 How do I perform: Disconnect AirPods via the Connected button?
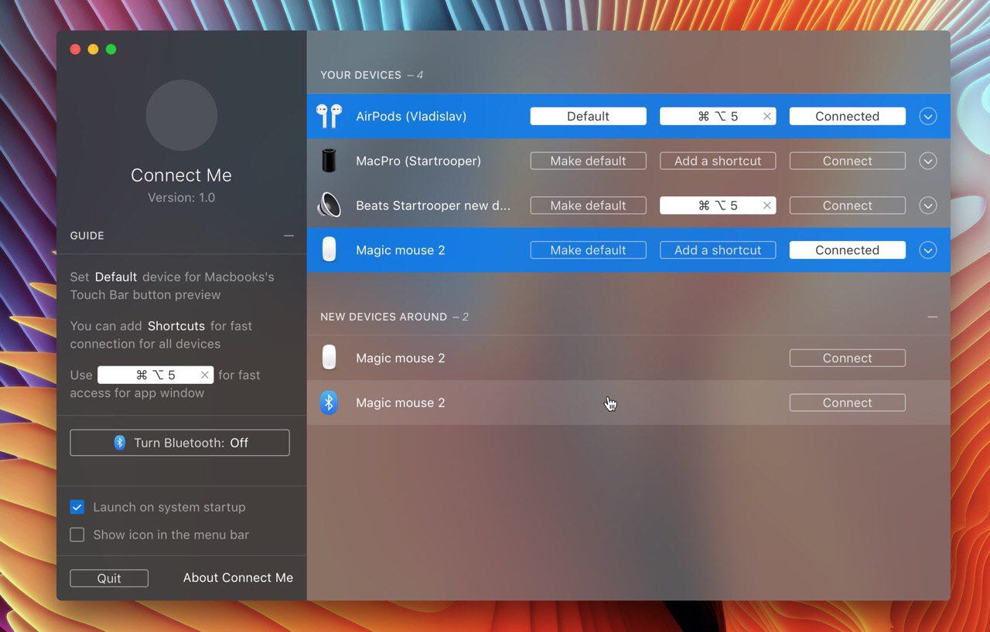click(847, 116)
